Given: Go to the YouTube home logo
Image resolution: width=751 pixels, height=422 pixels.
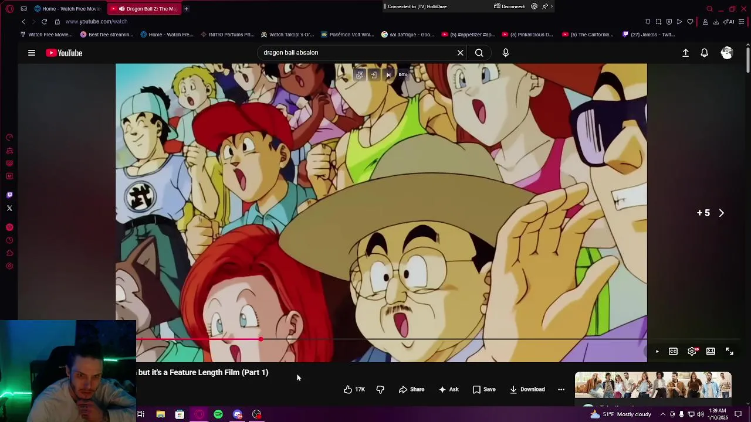Looking at the screenshot, I should 64,53.
